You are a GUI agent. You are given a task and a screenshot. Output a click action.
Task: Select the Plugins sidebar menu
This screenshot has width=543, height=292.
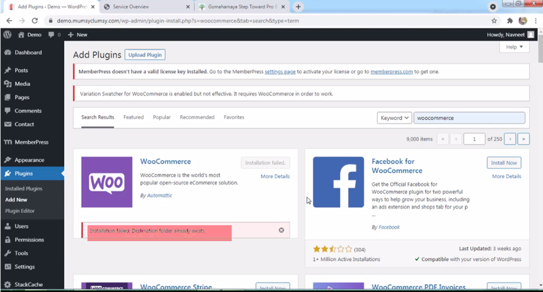point(32,173)
